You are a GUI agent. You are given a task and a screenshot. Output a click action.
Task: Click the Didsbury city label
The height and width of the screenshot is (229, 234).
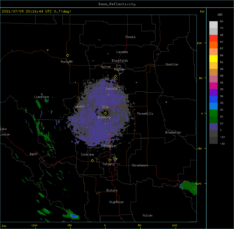point(104,117)
